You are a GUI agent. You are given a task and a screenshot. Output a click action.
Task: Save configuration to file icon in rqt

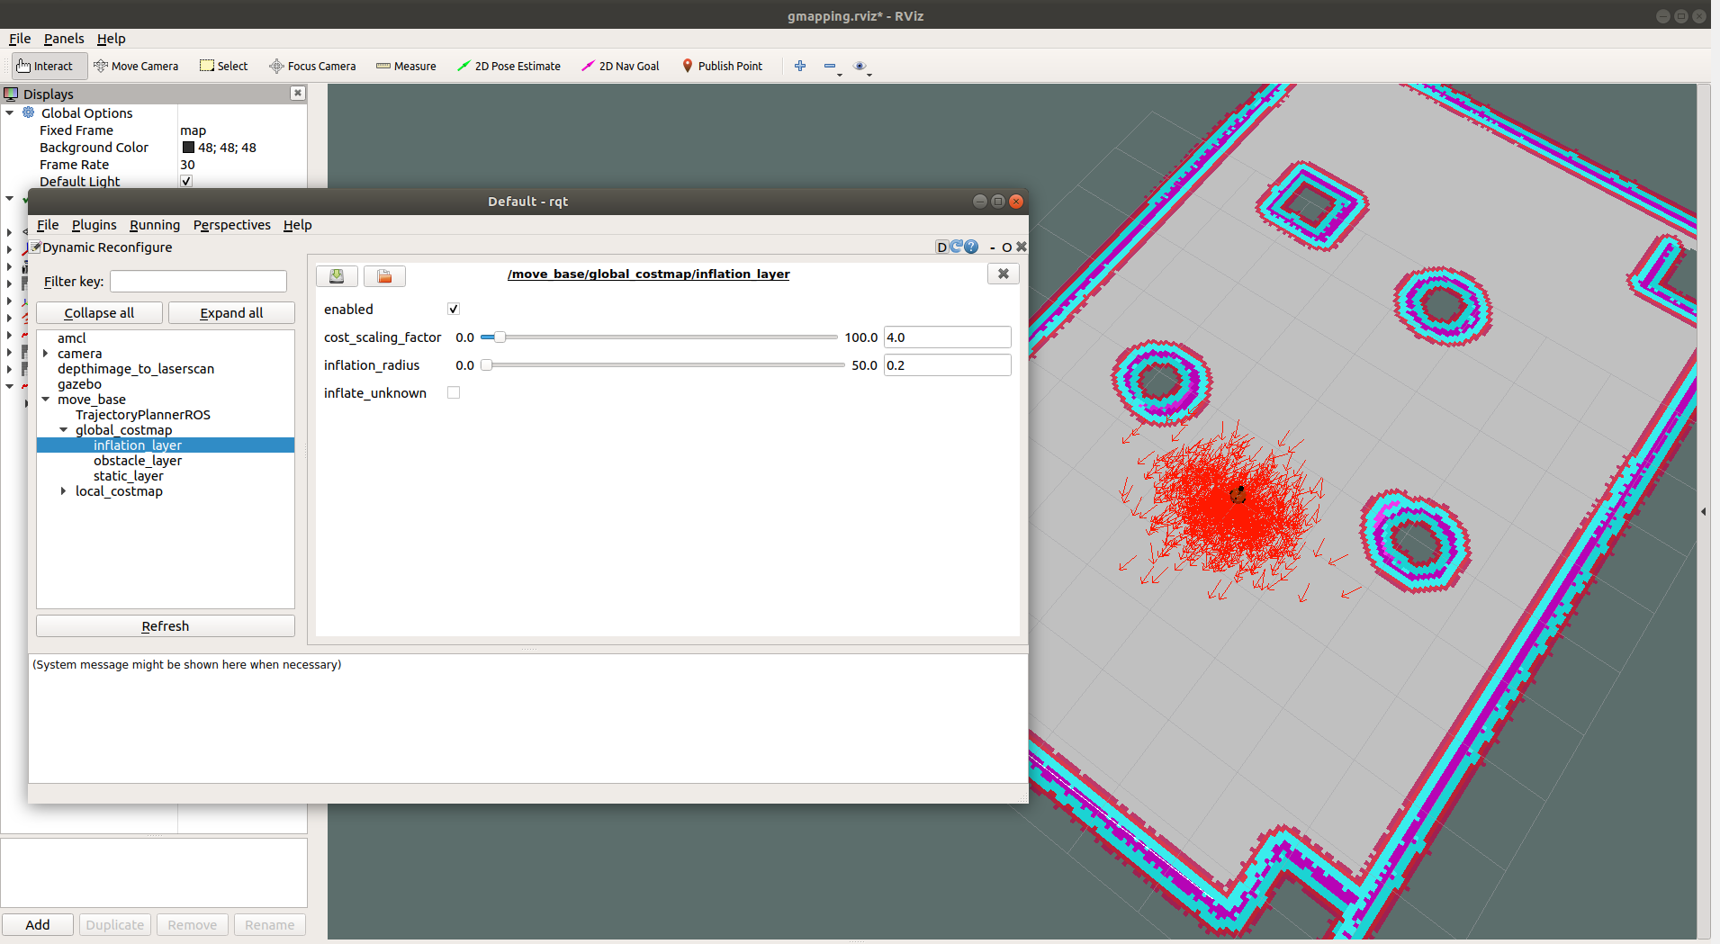(x=337, y=275)
